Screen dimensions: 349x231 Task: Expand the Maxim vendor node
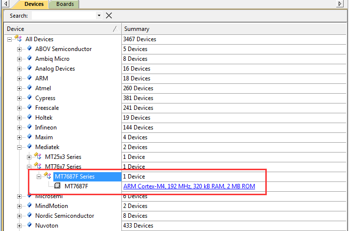20,138
